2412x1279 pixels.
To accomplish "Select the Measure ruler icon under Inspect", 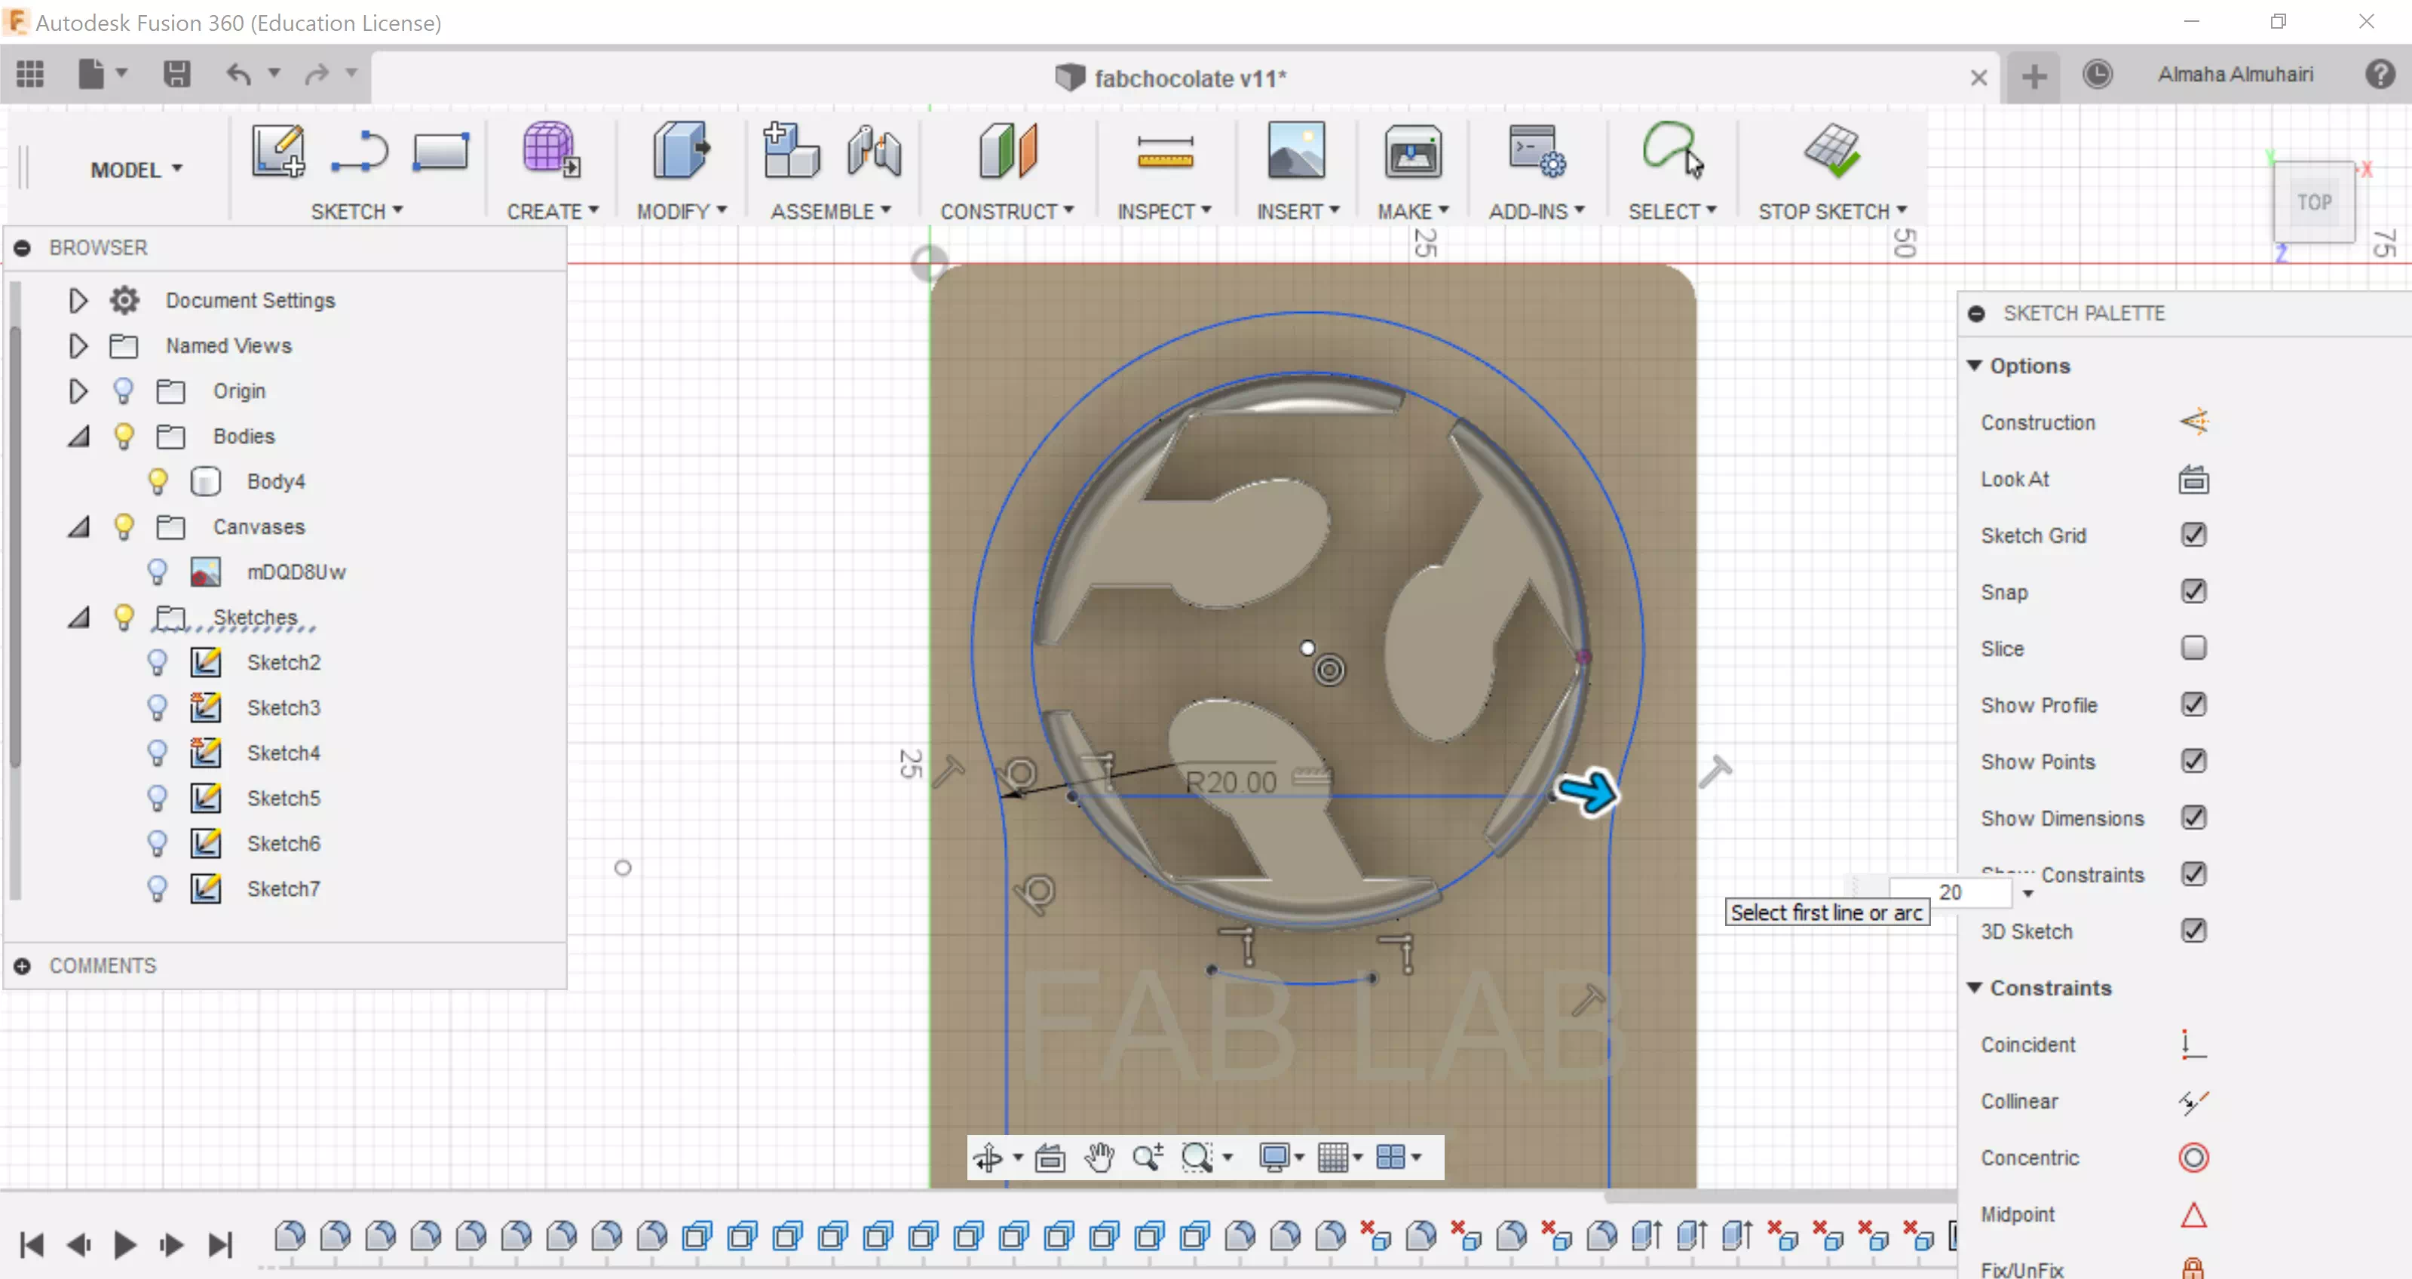I will (x=1164, y=152).
